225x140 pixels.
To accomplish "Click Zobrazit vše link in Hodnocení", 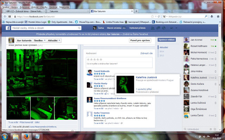I will point(146,53).
